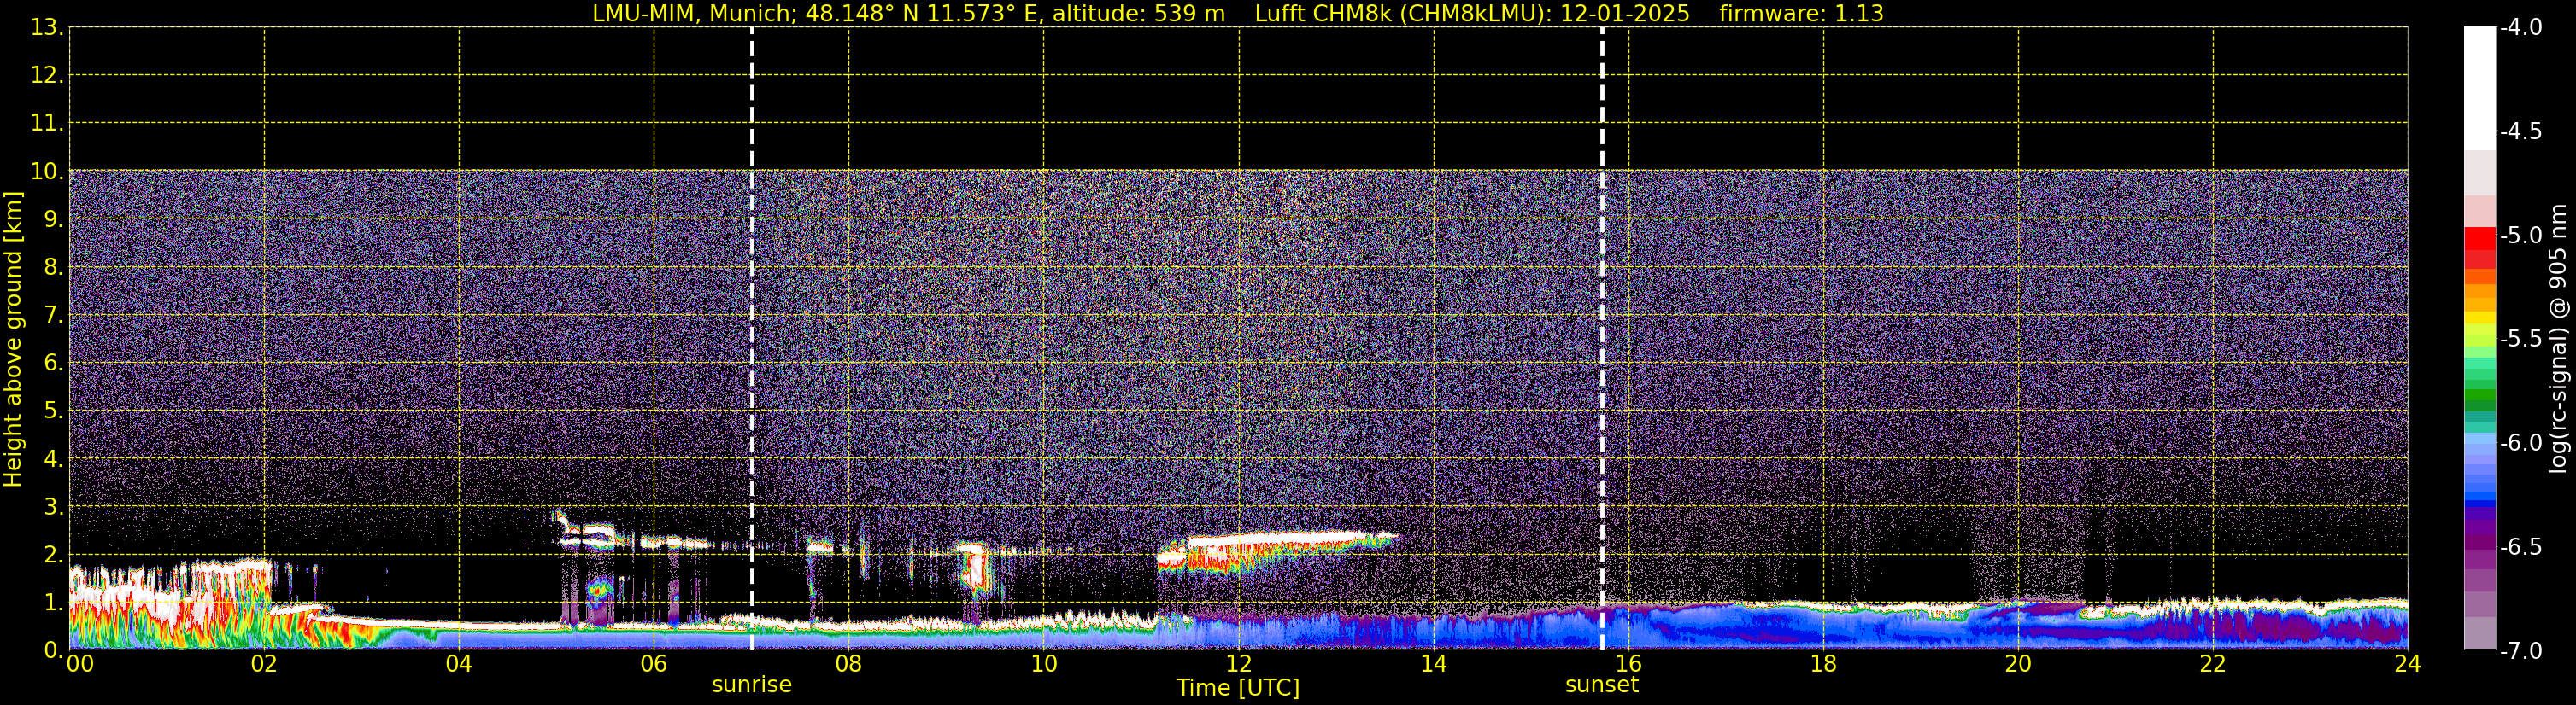The width and height of the screenshot is (2576, 705).
Task: Click the '16' time tick label
Action: coord(1629,664)
